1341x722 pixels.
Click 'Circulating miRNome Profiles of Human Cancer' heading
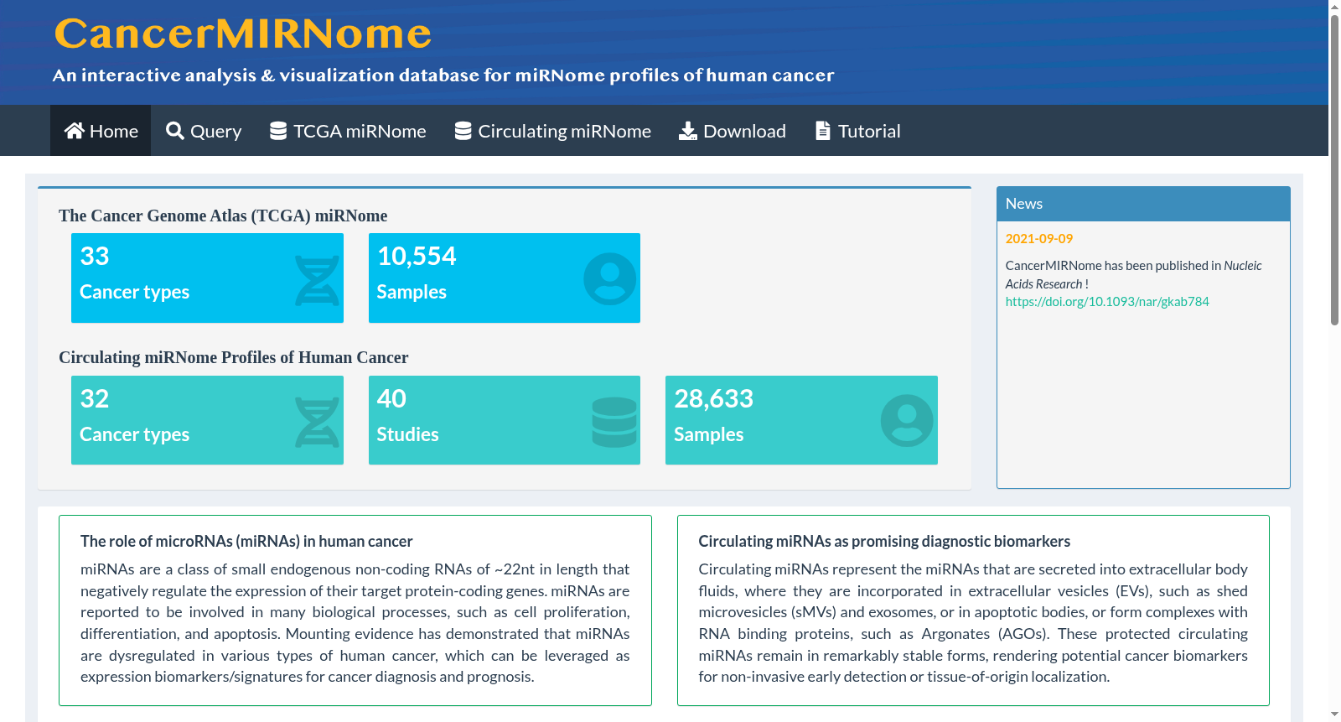click(x=234, y=357)
